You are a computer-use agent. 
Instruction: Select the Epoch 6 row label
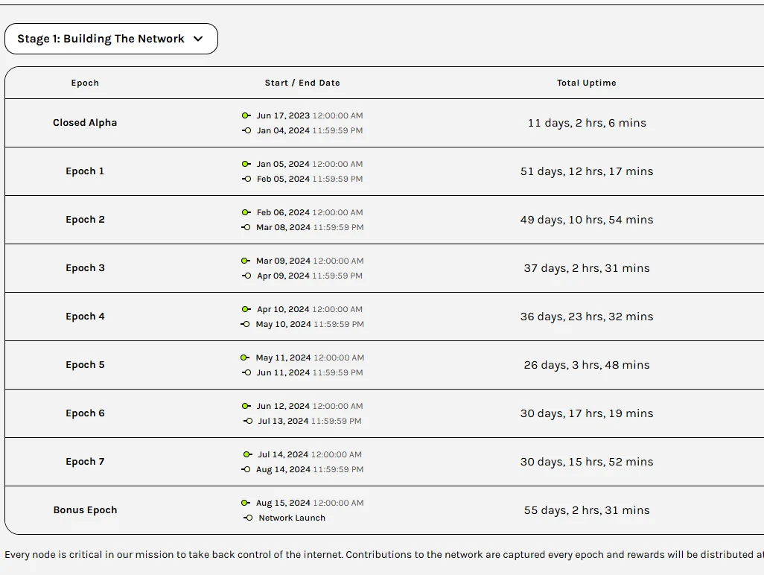click(85, 413)
